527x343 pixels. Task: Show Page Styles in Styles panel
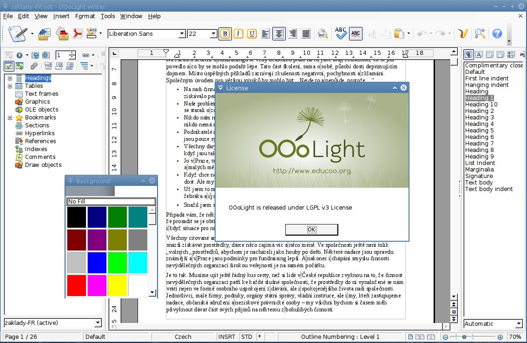[x=501, y=54]
